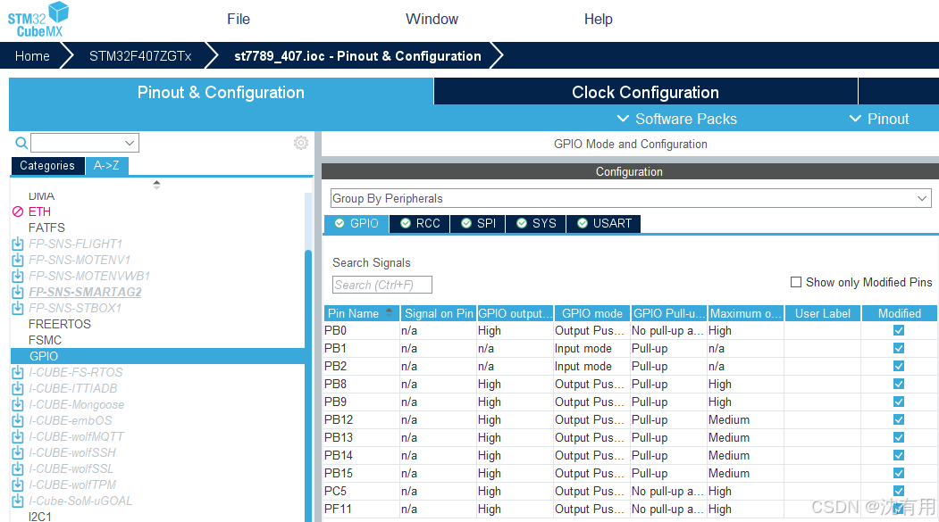
Task: Toggle Modified checkbox for PB13
Action: point(899,438)
